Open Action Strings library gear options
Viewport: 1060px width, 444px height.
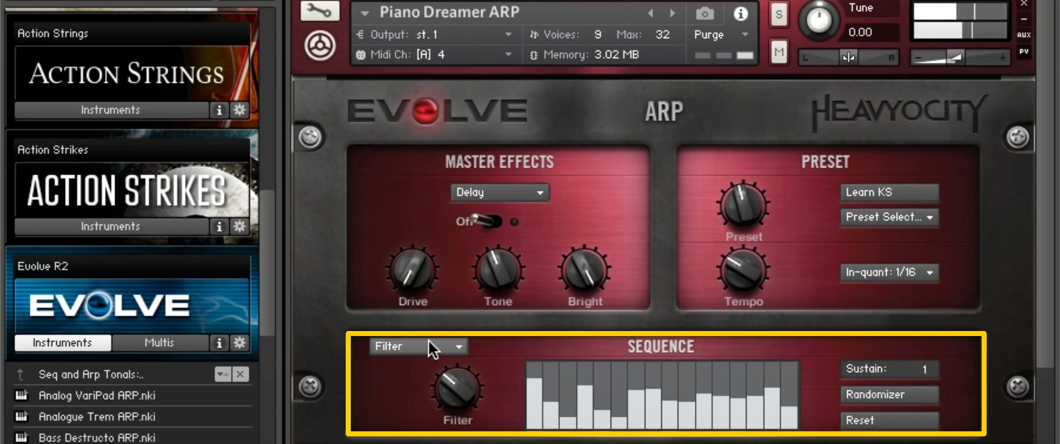click(239, 110)
